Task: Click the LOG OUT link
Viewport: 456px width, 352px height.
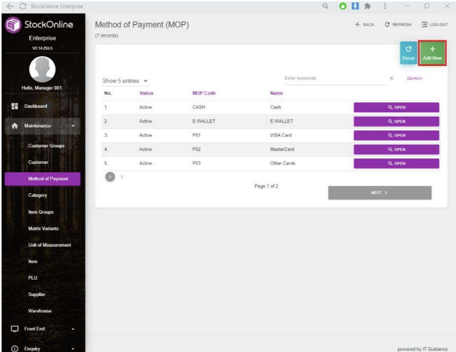Action: click(x=434, y=25)
